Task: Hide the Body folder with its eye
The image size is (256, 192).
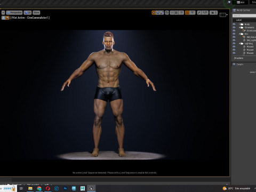Action: click(234, 24)
